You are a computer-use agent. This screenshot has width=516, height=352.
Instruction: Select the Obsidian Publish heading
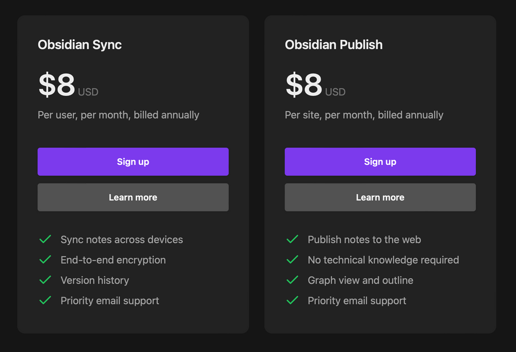pyautogui.click(x=333, y=45)
